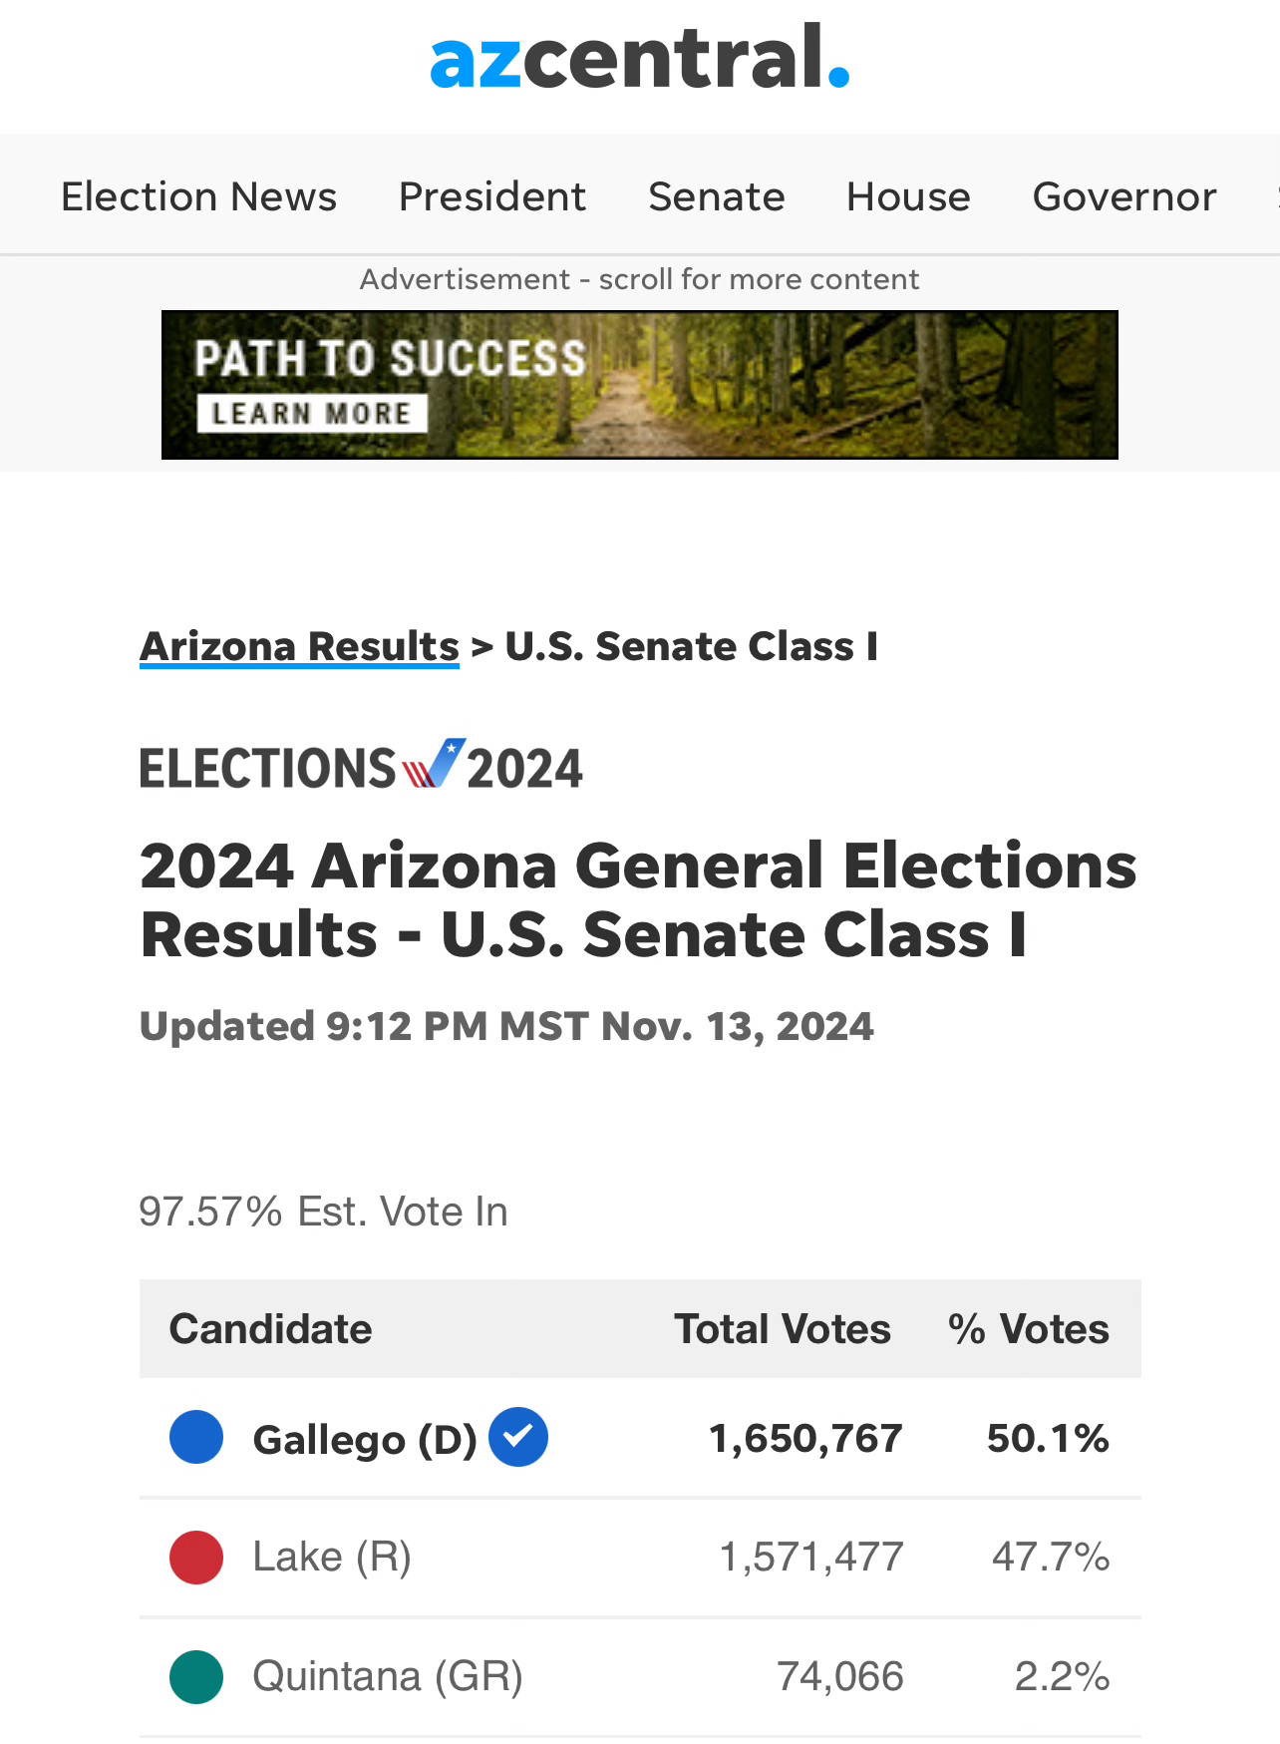Select the Gallego (D) candidate row
The width and height of the screenshot is (1280, 1744).
(640, 1438)
